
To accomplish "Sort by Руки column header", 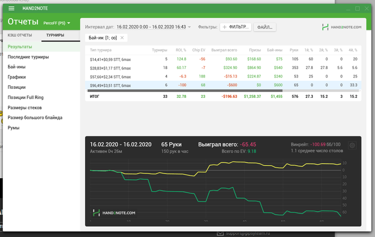I will (294, 50).
